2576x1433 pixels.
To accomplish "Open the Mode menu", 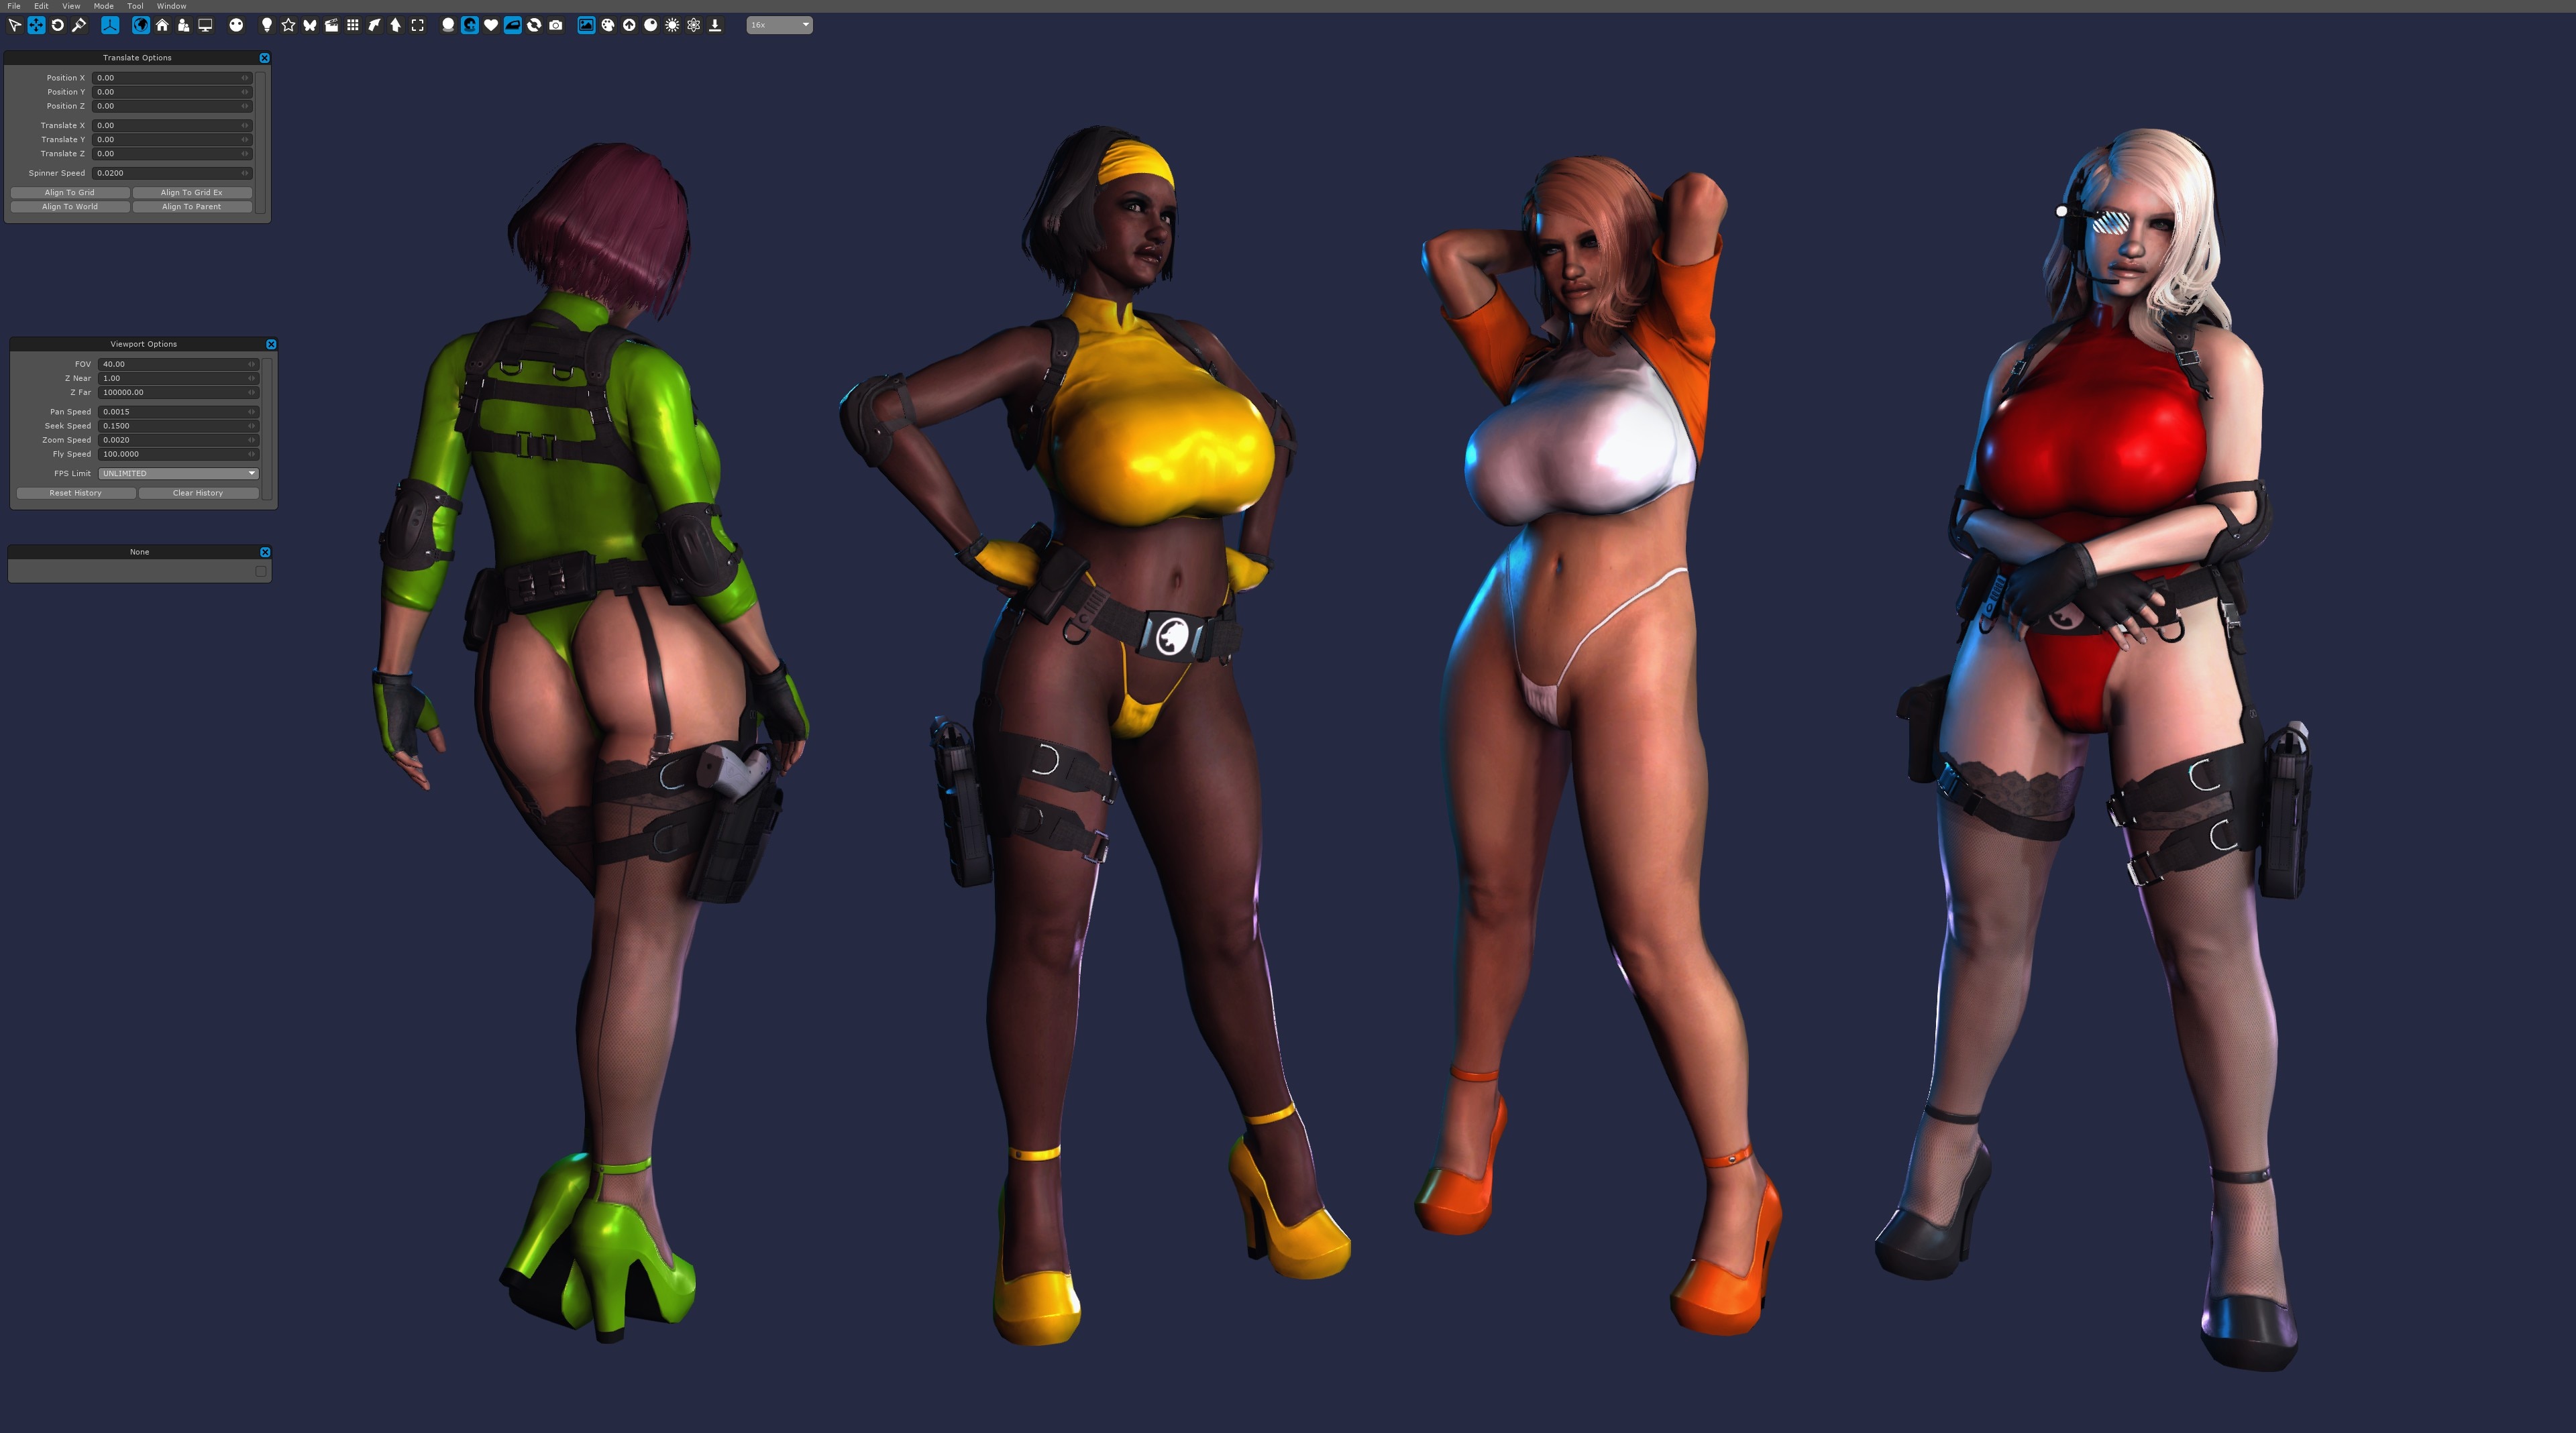I will [103, 6].
